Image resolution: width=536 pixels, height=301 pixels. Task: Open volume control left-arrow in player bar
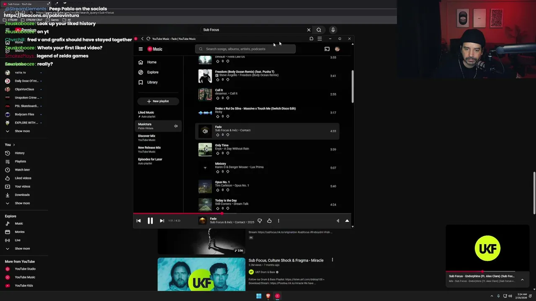pos(338,221)
